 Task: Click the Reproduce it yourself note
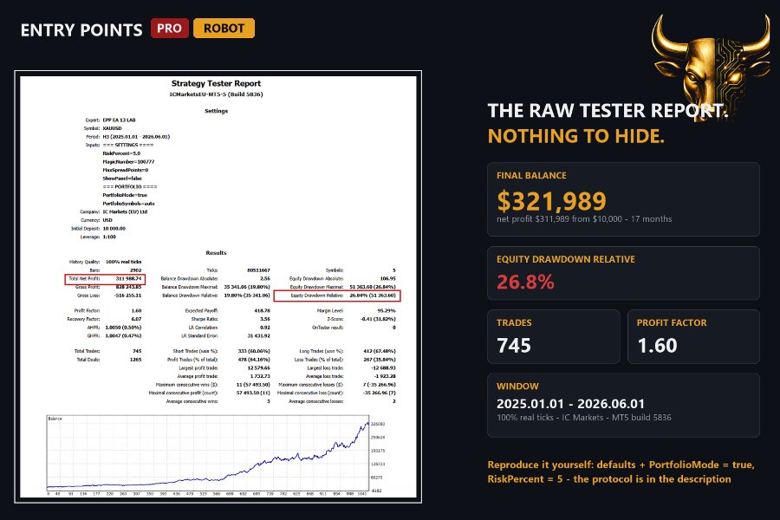(621, 471)
